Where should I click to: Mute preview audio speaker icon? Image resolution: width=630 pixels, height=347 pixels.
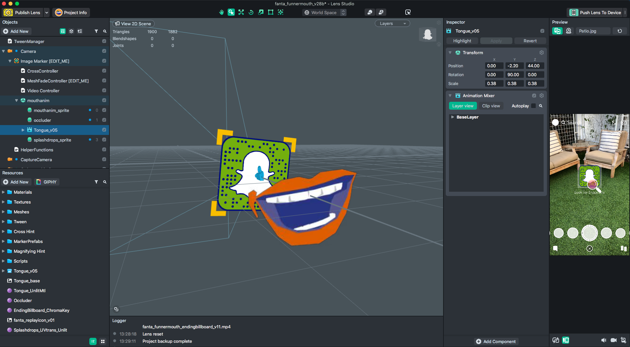pos(603,340)
